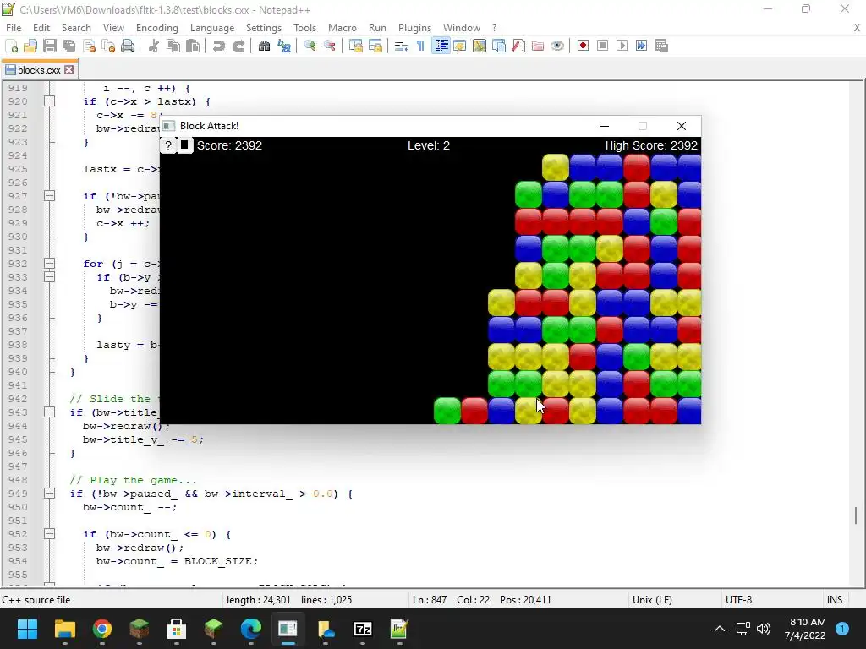The width and height of the screenshot is (866, 649).
Task: Click the Ln : 847 status bar field
Action: (x=430, y=600)
